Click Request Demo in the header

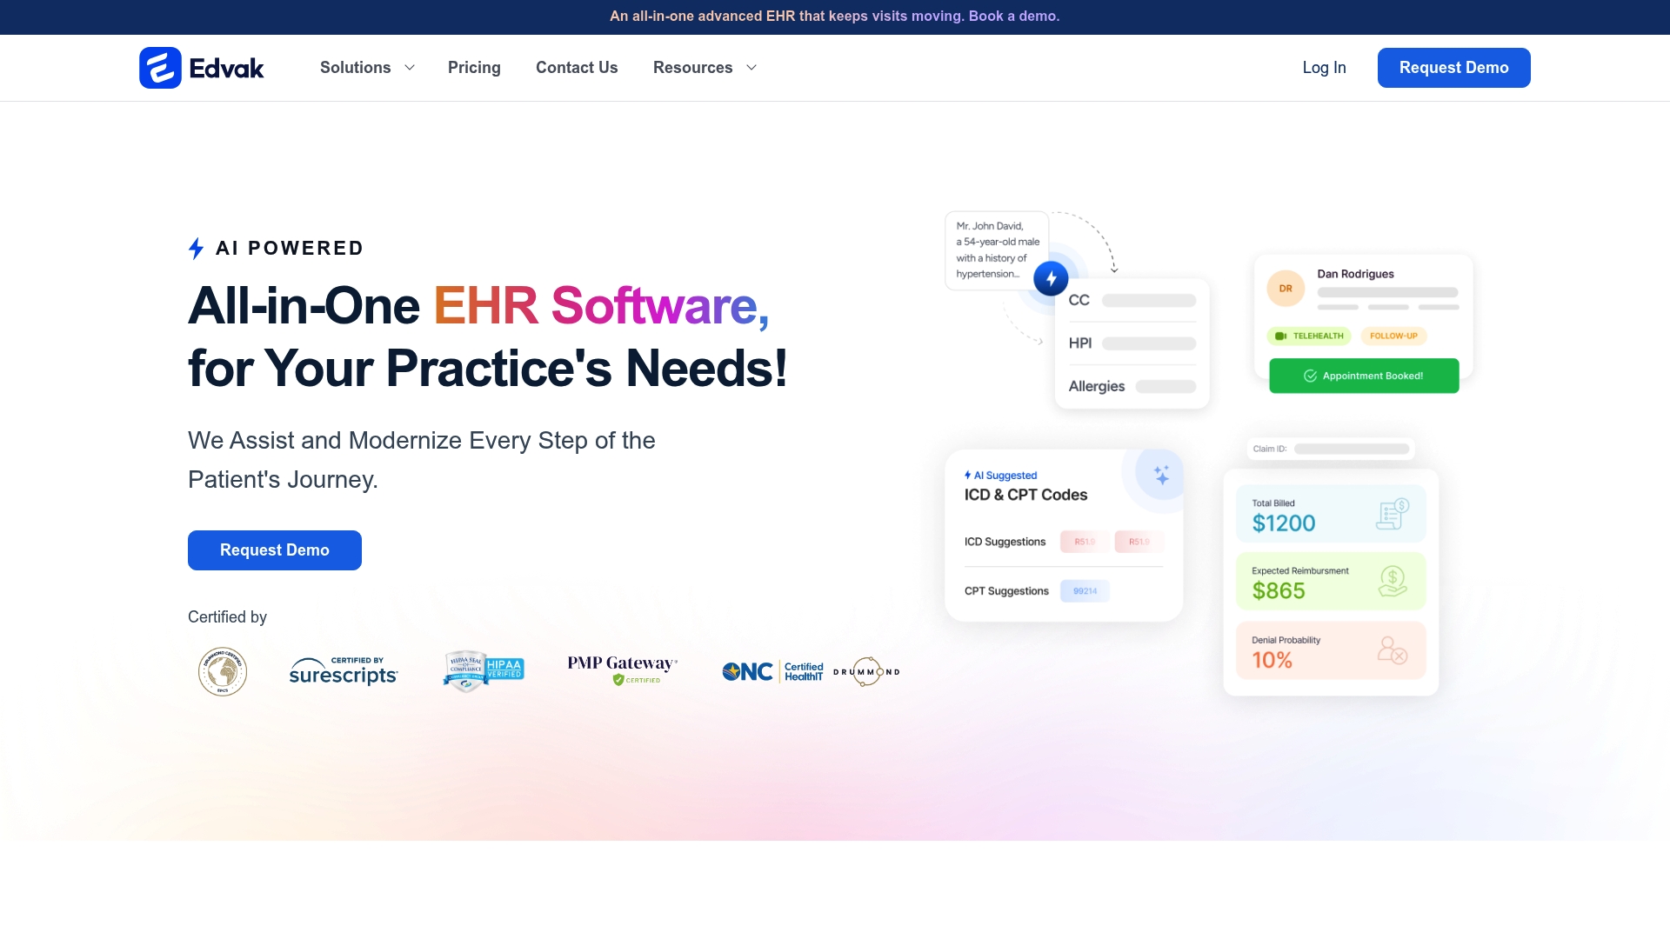pyautogui.click(x=1453, y=68)
